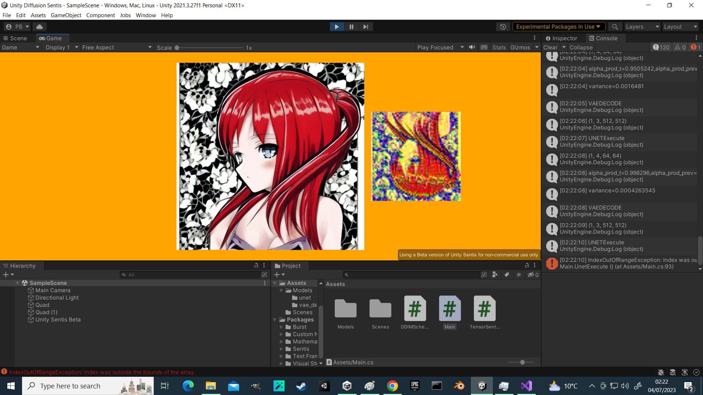
Task: Toggle the Stats overlay
Action: [499, 47]
